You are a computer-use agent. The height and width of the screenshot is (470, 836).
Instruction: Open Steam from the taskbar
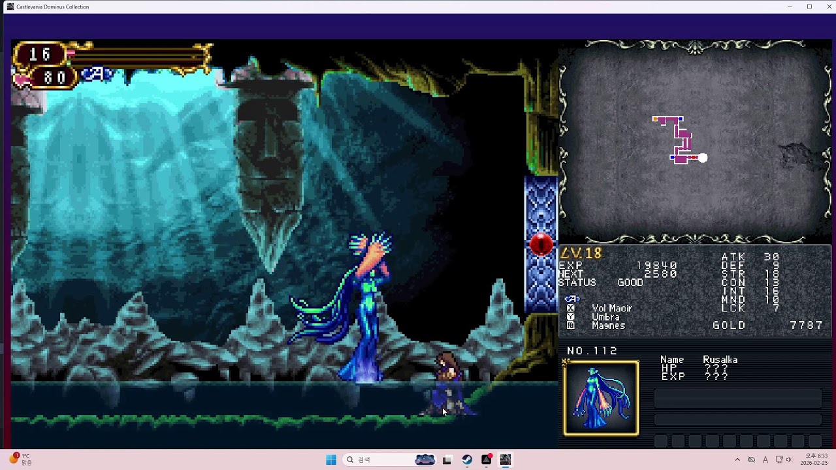467,460
